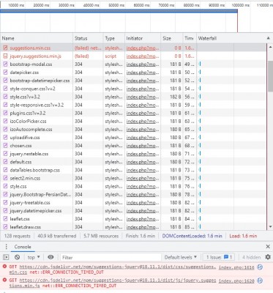Screen dimensions: 273x293
Task: Click the style.css?v=3.2 file icon
Action: tap(5, 97)
